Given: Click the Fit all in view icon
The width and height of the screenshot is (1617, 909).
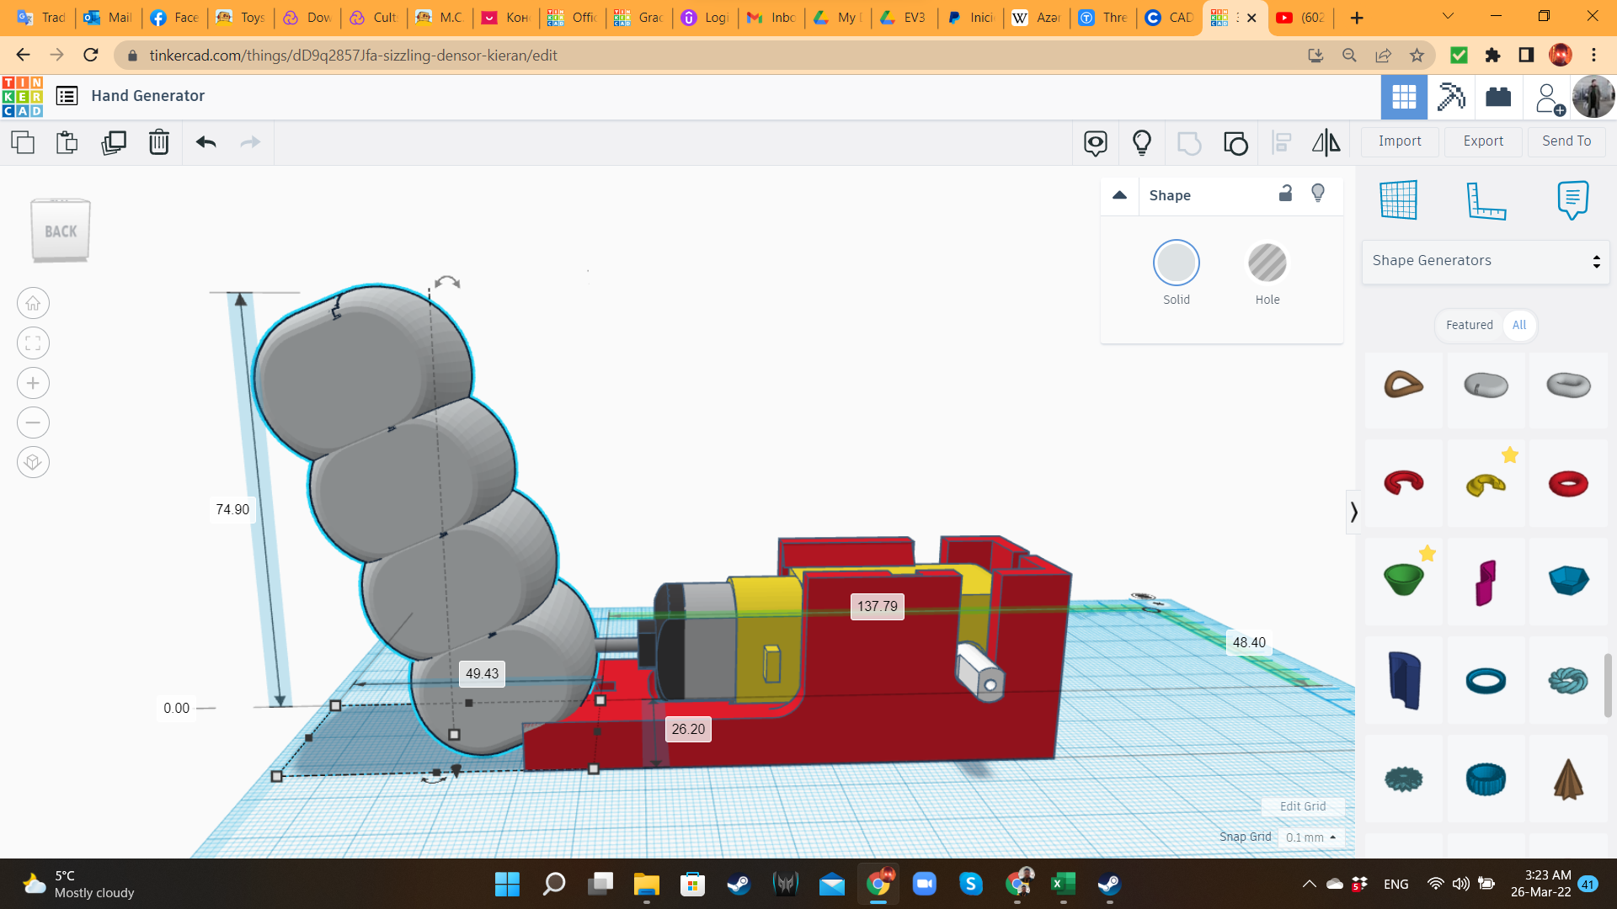Looking at the screenshot, I should 33,343.
